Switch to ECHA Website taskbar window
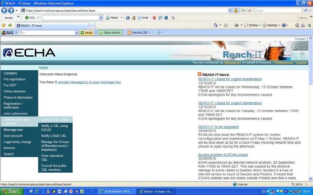Screen dimensions: 313x195 coord(116,192)
